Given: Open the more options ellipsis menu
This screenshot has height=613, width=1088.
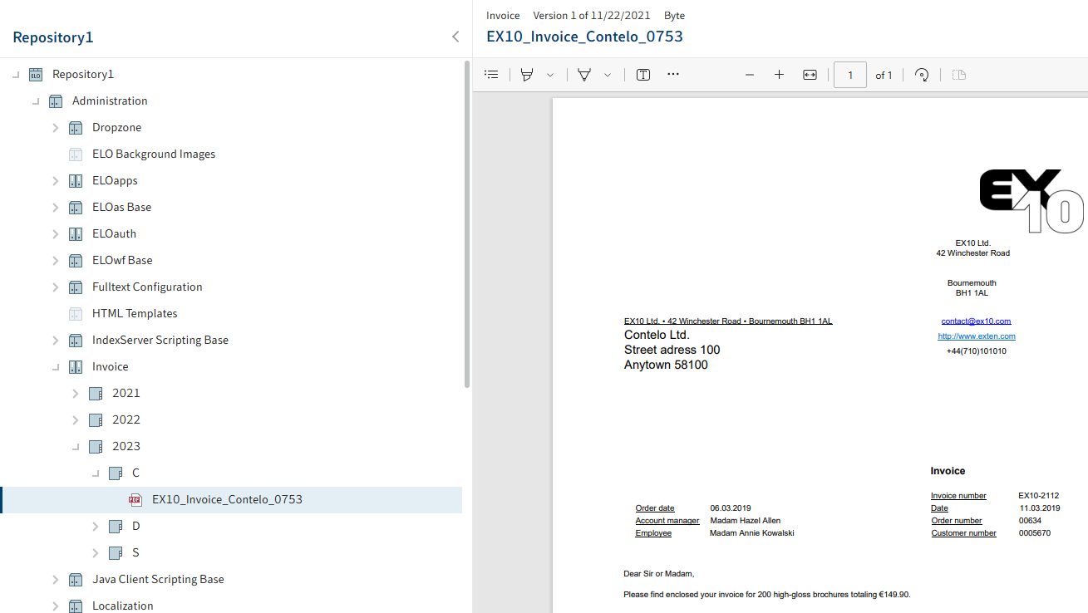Looking at the screenshot, I should tap(673, 74).
